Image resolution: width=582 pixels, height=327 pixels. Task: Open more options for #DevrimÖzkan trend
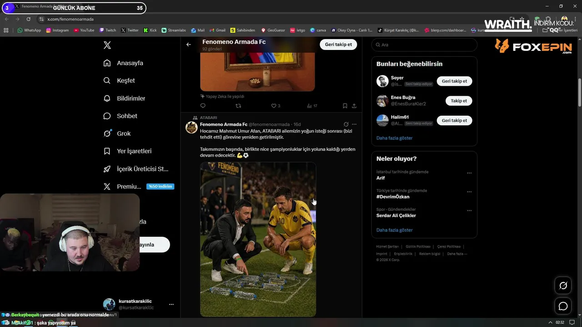click(x=469, y=192)
